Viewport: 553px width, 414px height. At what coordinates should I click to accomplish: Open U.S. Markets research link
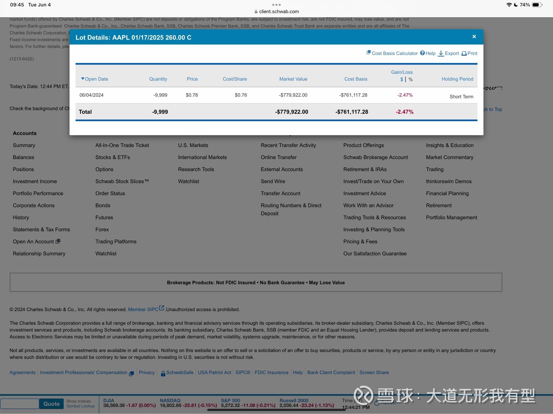point(193,145)
